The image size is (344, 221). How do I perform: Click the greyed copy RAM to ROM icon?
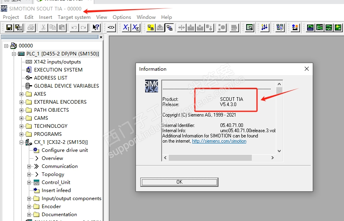click(209, 27)
